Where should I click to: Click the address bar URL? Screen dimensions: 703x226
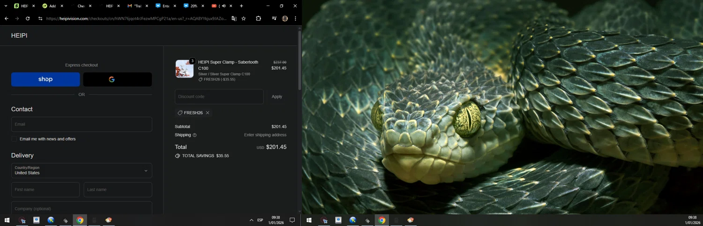(136, 19)
